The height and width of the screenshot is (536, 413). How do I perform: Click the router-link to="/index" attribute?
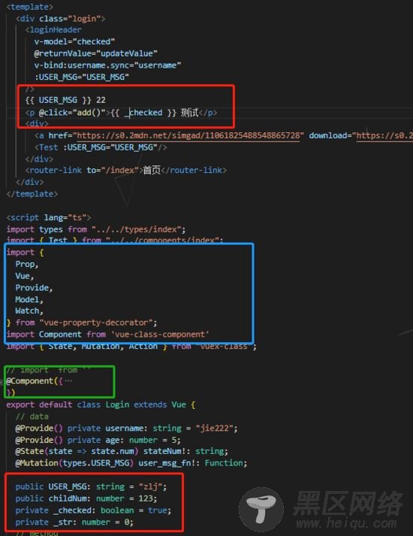click(113, 170)
